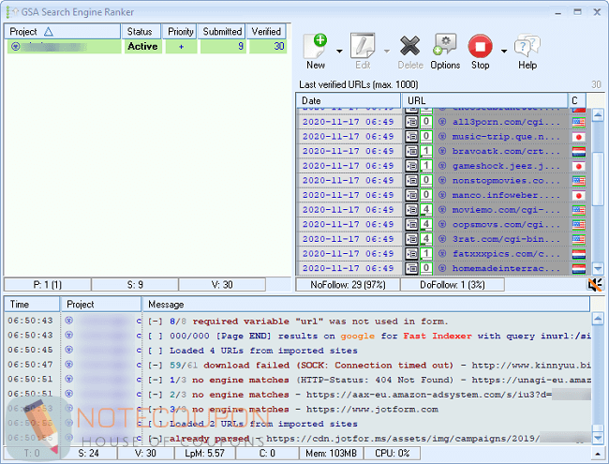Click the page icon in the music-trip.que row

411,137
